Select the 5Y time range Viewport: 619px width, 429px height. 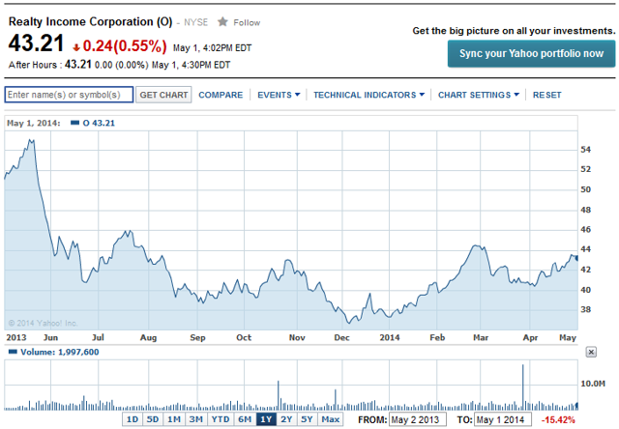coord(307,419)
